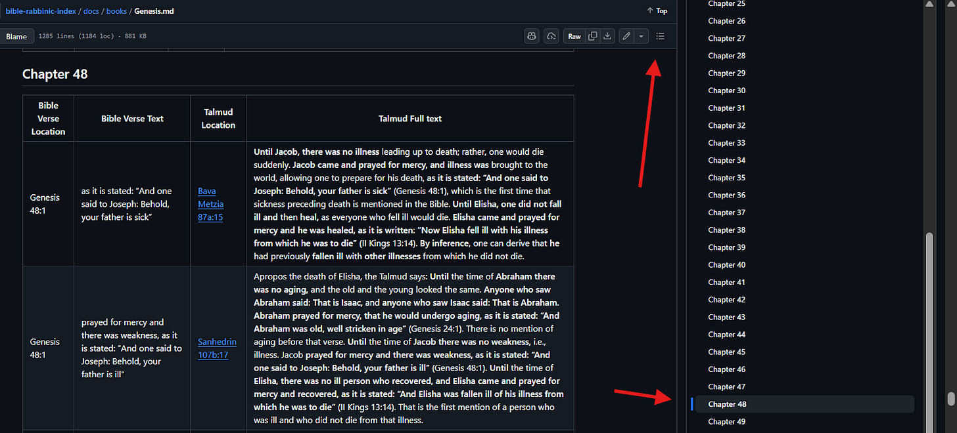Screen dimensions: 957x433
Task: Click the Genesis.md file name breadcrumb
Action: [154, 11]
